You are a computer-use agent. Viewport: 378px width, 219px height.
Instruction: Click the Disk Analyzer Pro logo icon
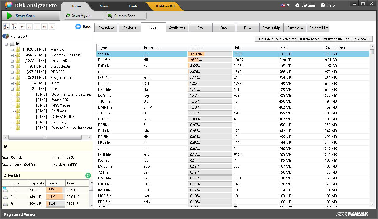tap(8, 5)
